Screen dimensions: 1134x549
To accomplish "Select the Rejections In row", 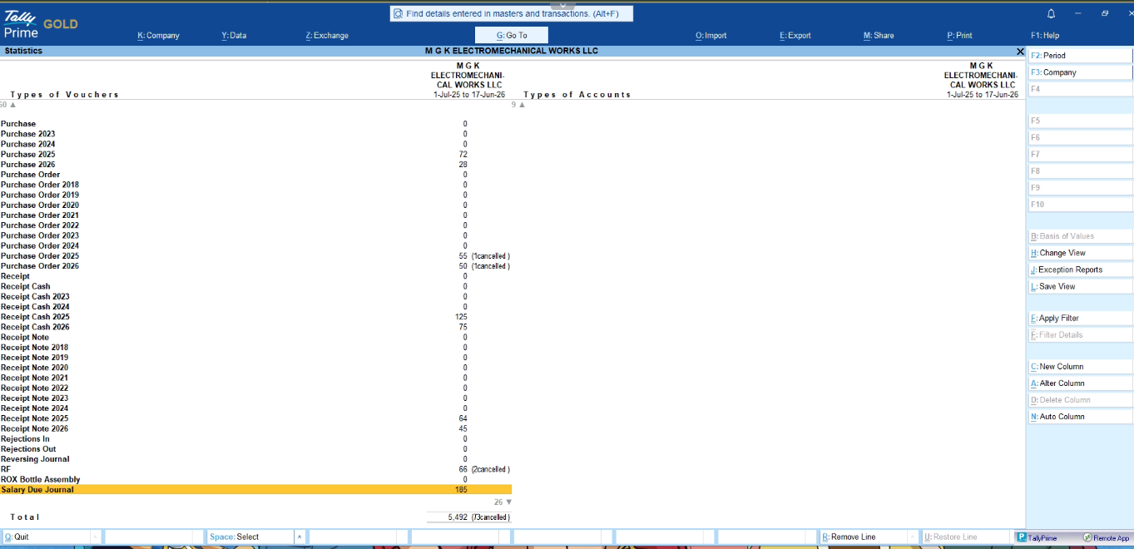I will coord(255,439).
